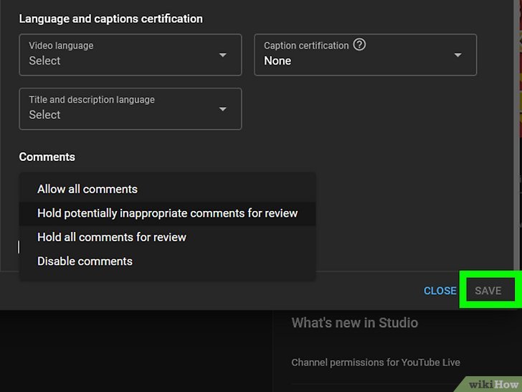Open 'Channel permissions for YouTube Live' link
Screen dimensions: 522x392
coord(375,363)
